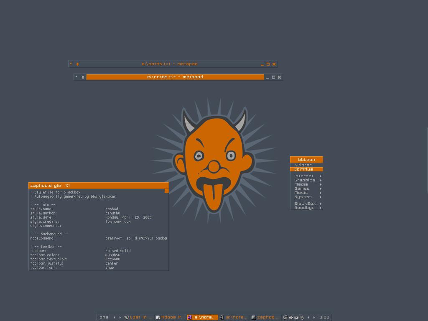The width and height of the screenshot is (428, 321).
Task: Click the third system tray icon (drive-like)
Action: 296,318
